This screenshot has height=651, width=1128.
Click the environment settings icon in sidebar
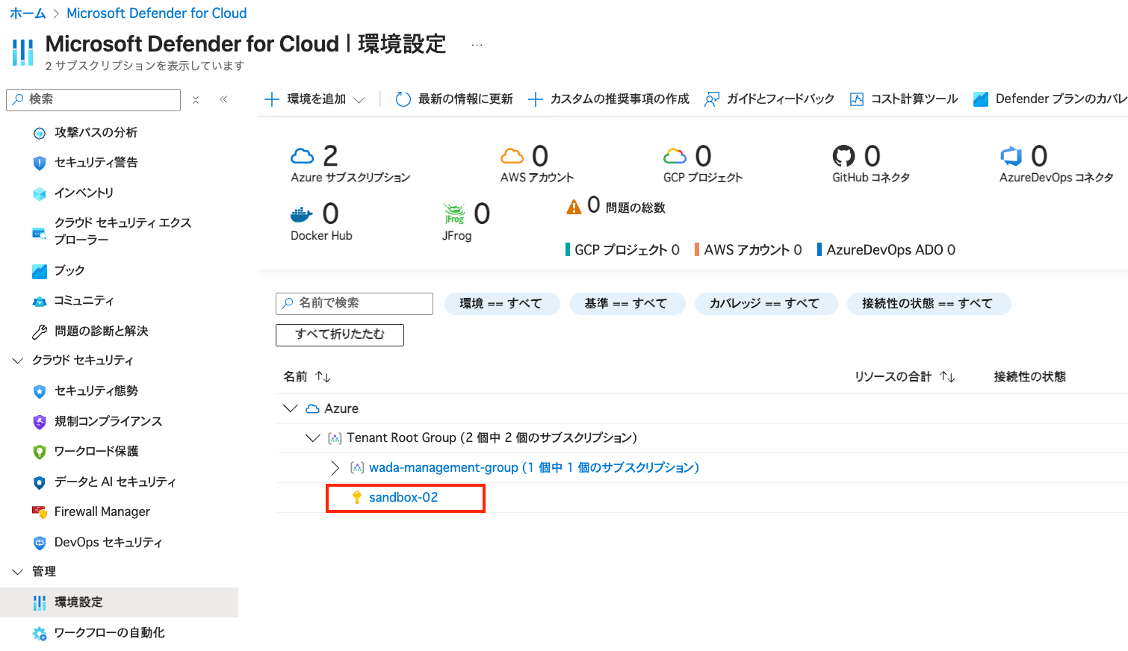tap(40, 602)
